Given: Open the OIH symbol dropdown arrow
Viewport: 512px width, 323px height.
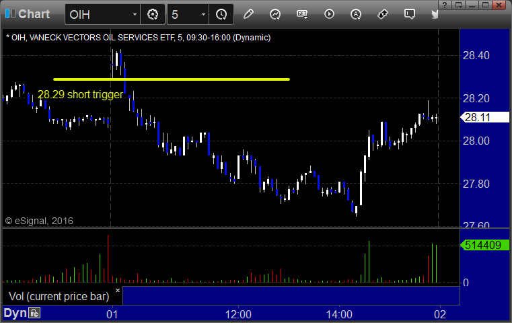Looking at the screenshot, I should pos(135,14).
